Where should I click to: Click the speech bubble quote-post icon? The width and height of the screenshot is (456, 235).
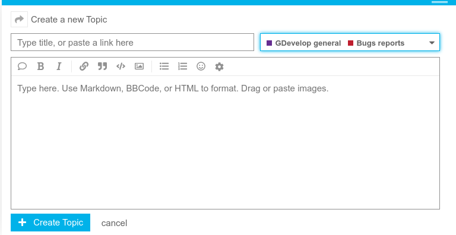coord(22,66)
